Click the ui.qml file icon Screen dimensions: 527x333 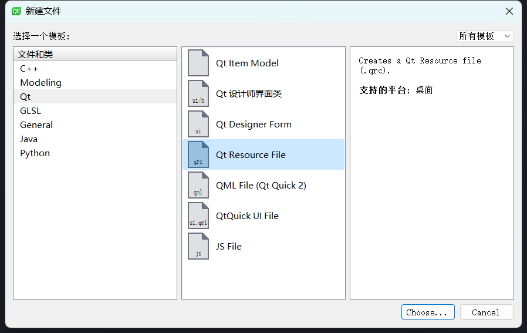[198, 216]
